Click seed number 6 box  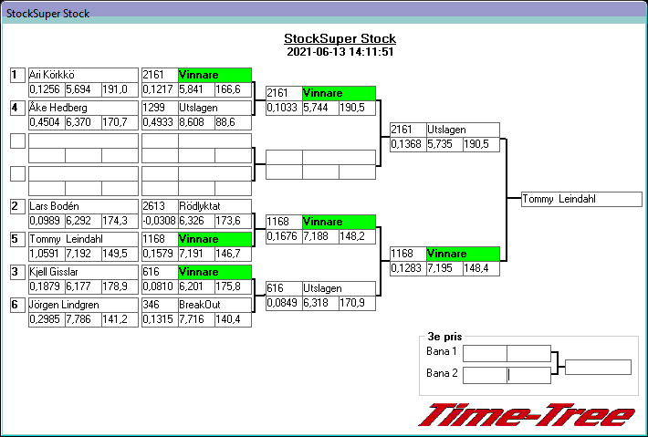[x=17, y=305]
